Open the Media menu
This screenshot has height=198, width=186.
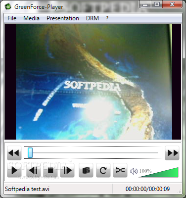[31, 18]
